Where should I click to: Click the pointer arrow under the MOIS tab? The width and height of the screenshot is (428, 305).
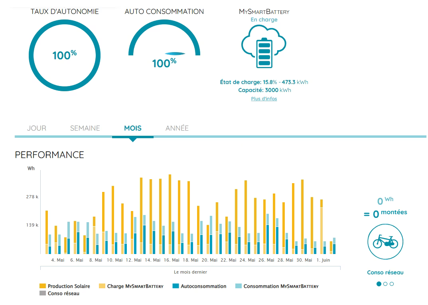(x=133, y=140)
